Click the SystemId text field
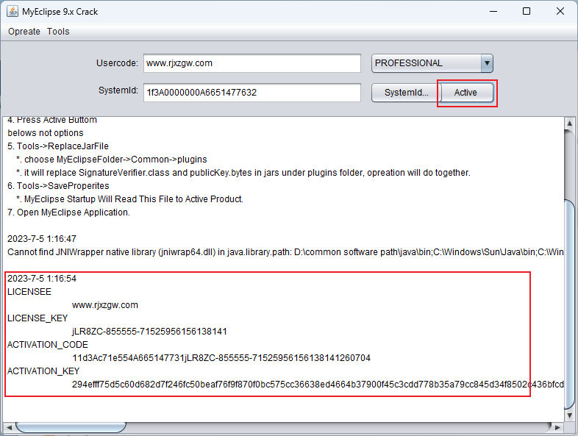Image resolution: width=578 pixels, height=436 pixels. coord(252,93)
